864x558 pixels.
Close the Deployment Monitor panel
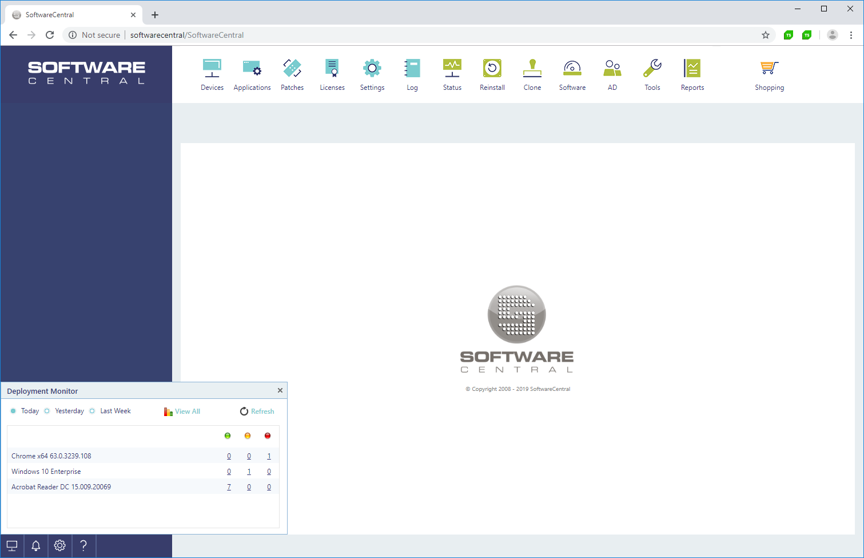click(280, 390)
